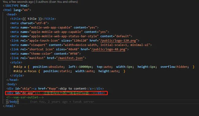Screen dimensions: 199x116
Task: Click the opening head tag
Action: coord(12,14)
